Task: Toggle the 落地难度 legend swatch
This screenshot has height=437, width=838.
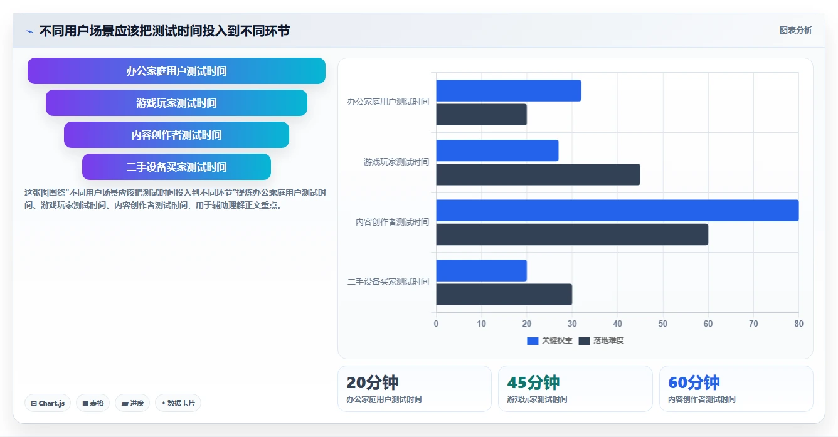Action: [584, 340]
